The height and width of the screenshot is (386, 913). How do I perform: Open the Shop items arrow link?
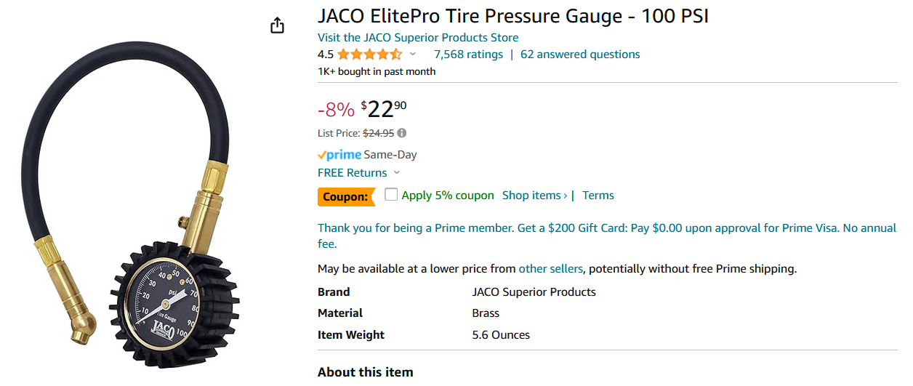coord(534,196)
